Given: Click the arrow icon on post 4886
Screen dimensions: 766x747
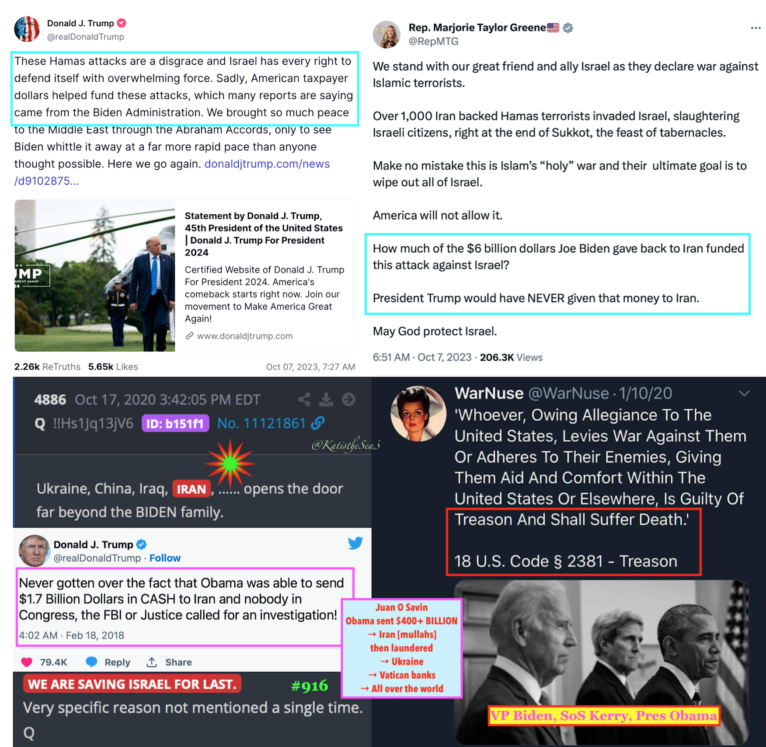Looking at the screenshot, I should pos(348,399).
